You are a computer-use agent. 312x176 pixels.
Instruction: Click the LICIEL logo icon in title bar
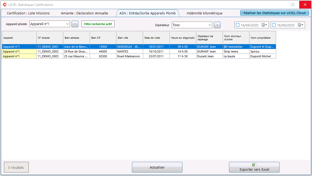tap(5, 5)
